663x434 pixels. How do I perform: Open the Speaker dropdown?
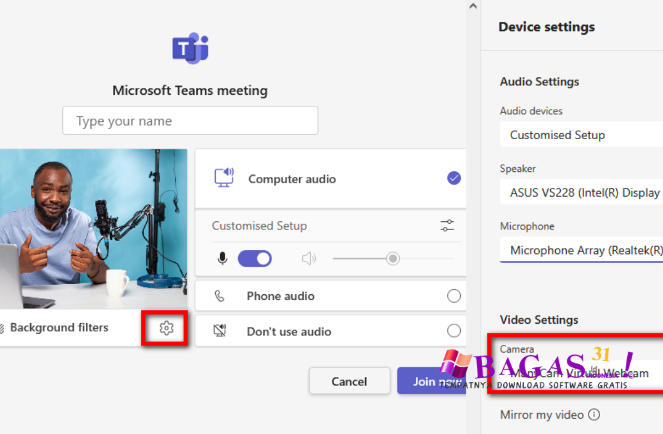(x=581, y=192)
